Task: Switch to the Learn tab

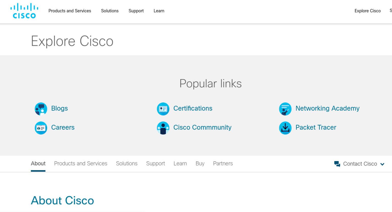Action: 180,163
